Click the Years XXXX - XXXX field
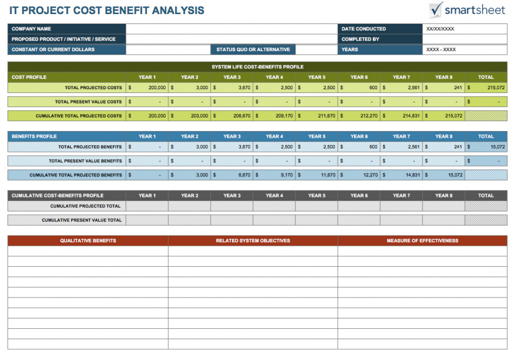The height and width of the screenshot is (356, 515). [465, 50]
